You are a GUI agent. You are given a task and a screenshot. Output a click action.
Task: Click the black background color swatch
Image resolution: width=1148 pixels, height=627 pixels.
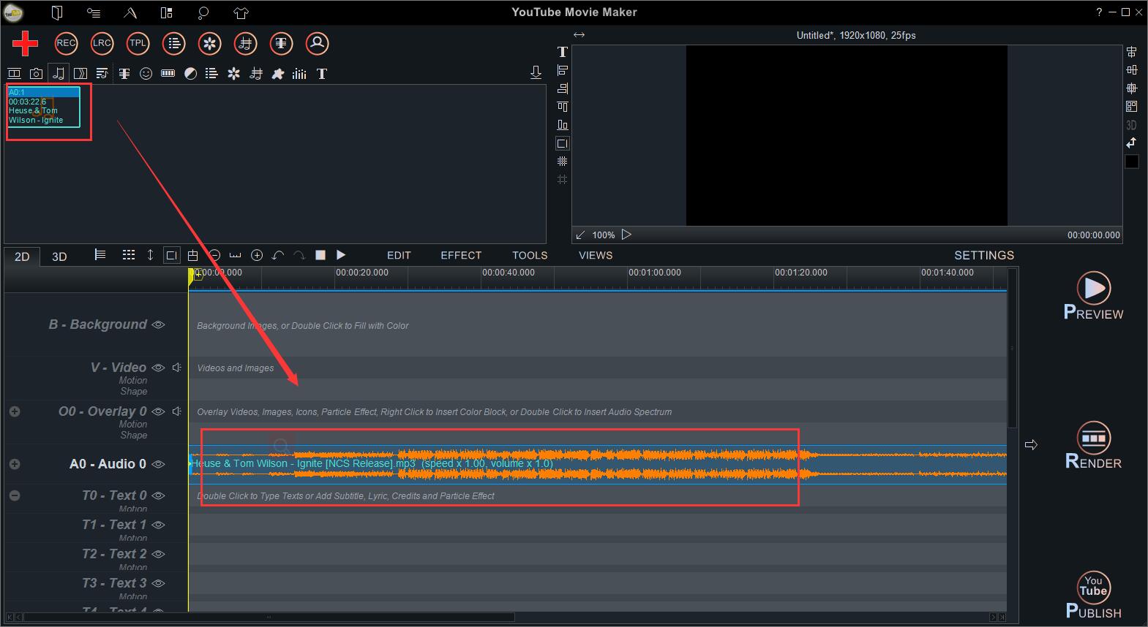point(1132,161)
